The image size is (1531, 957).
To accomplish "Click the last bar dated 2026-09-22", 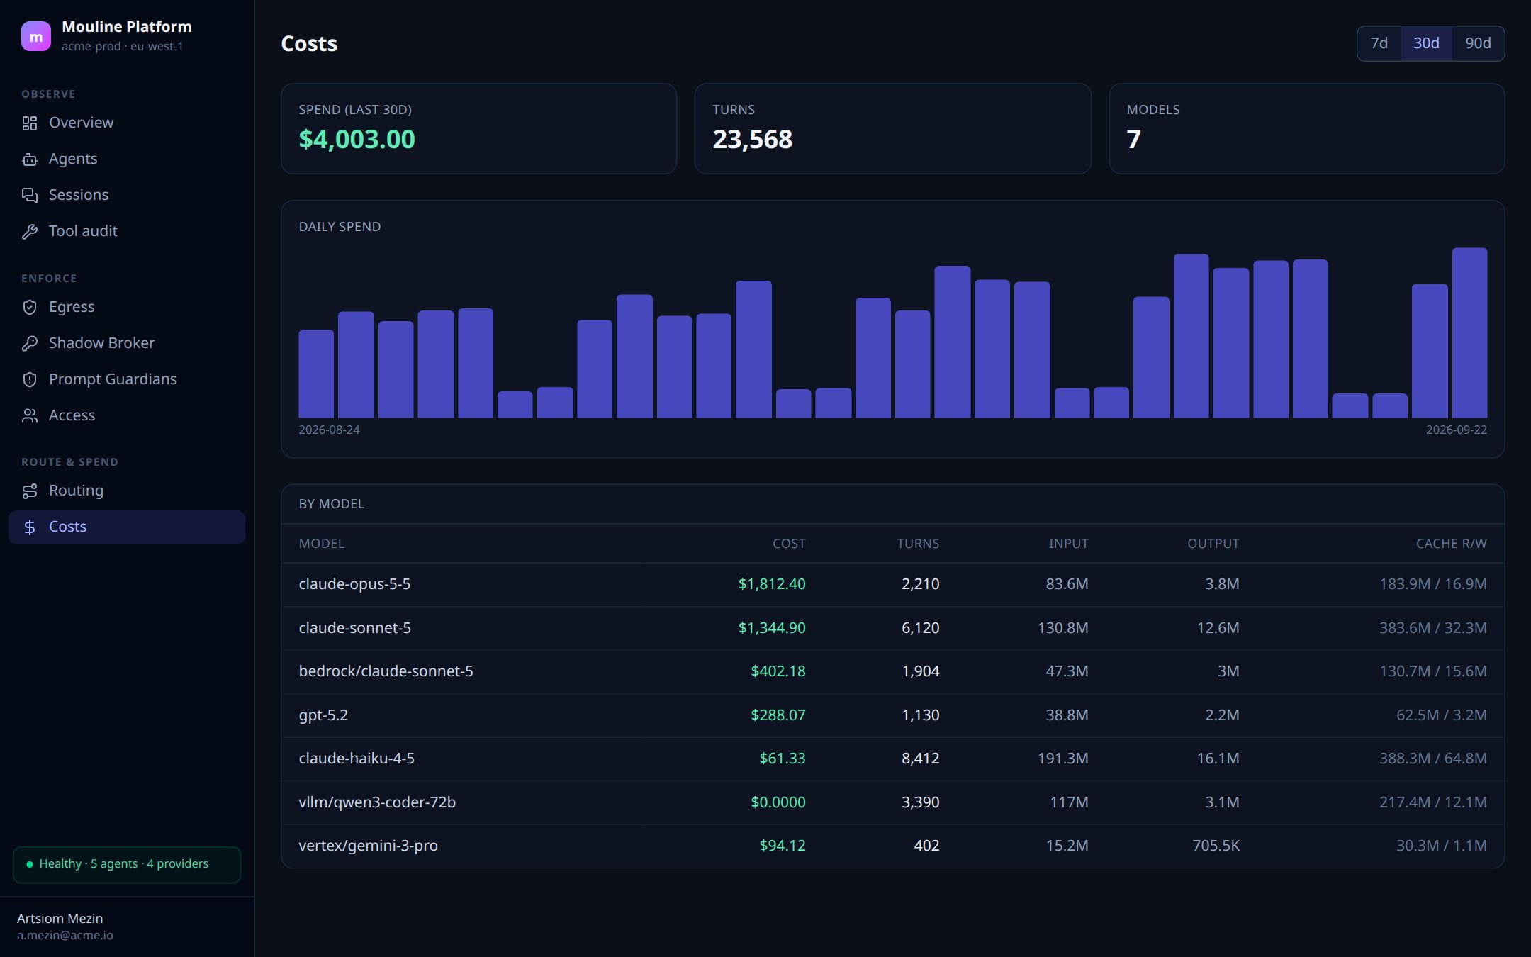I will click(1469, 332).
